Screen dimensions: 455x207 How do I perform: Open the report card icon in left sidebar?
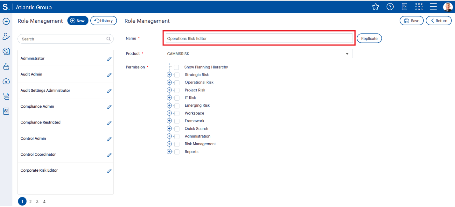6,111
